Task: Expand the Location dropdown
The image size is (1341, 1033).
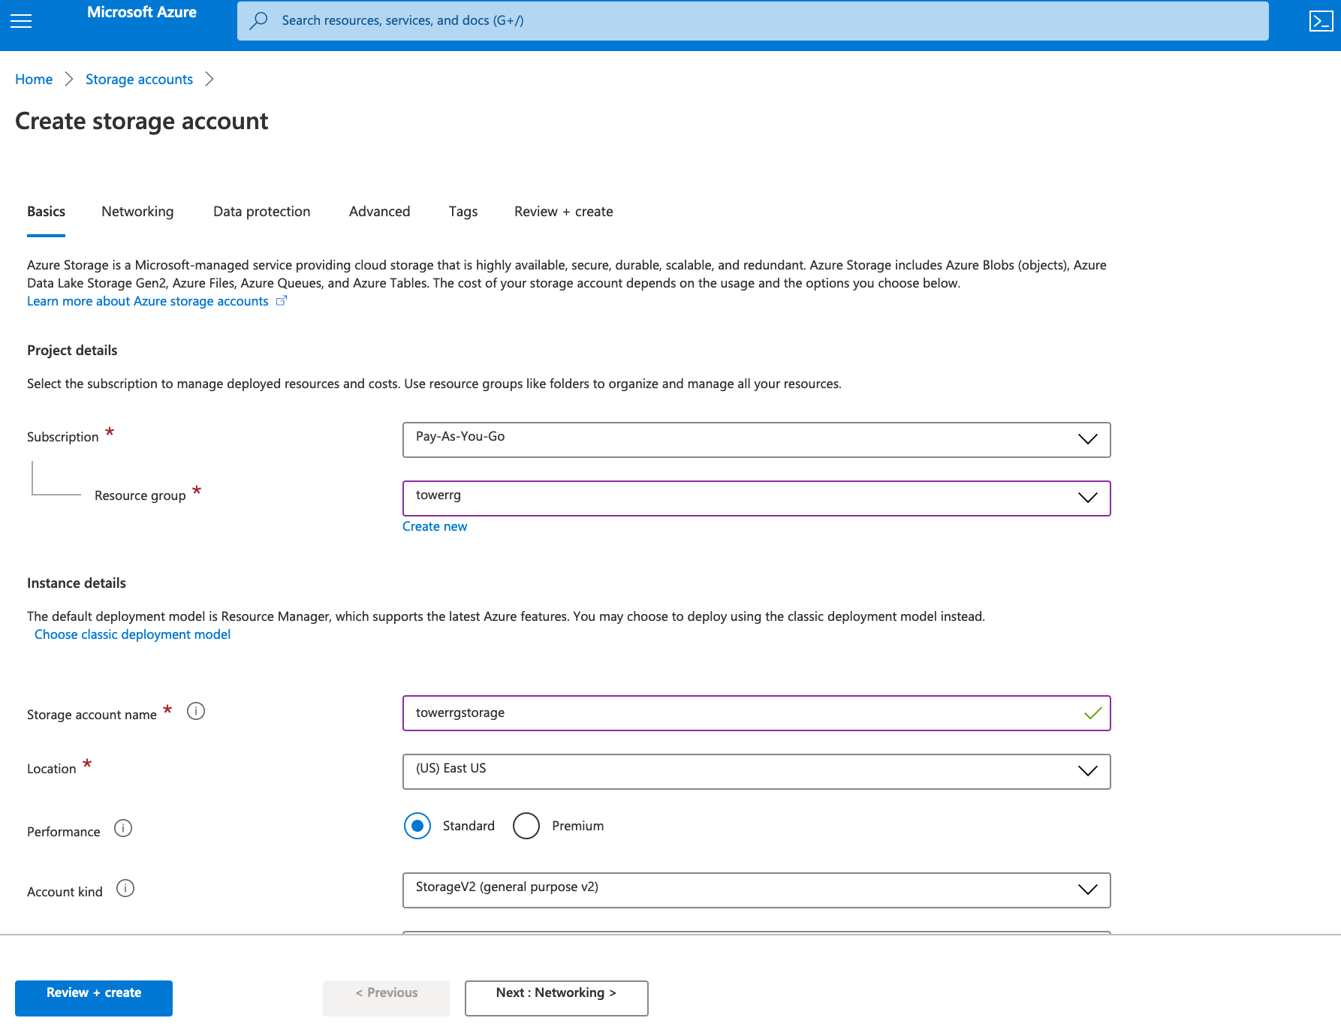Action: (756, 771)
